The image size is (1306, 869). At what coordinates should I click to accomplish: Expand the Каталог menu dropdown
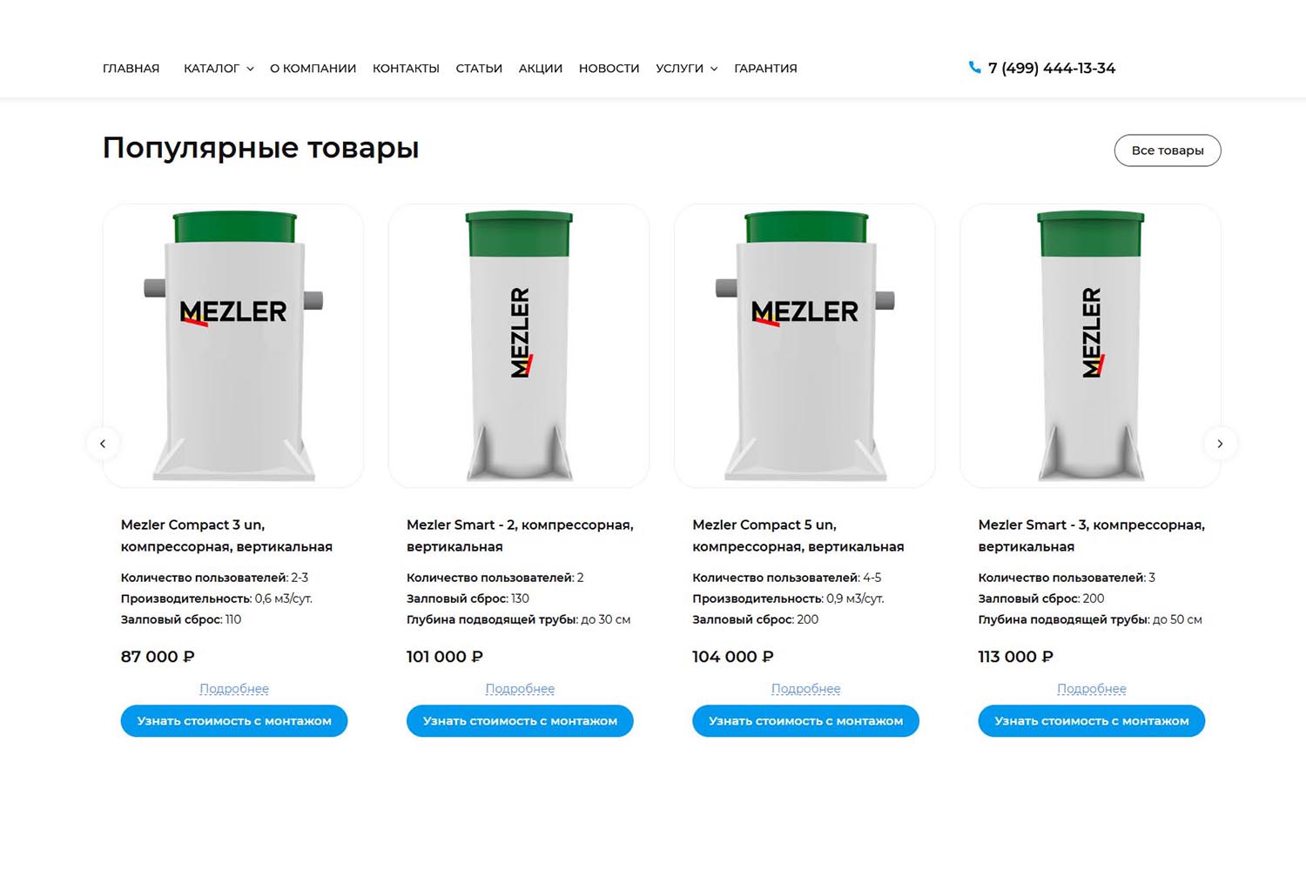[x=219, y=69]
